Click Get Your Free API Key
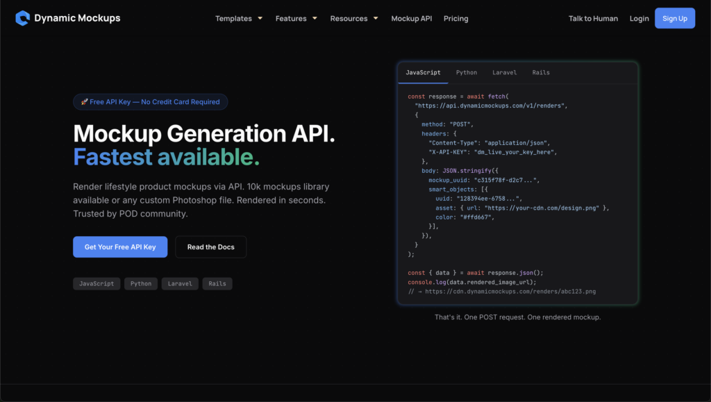Viewport: 711px width, 402px height. (x=120, y=247)
